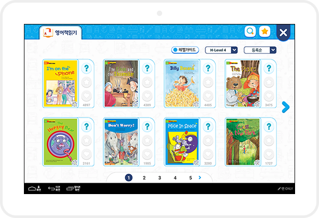
Task: Tap the previous screen back icon
Action: click(x=54, y=188)
